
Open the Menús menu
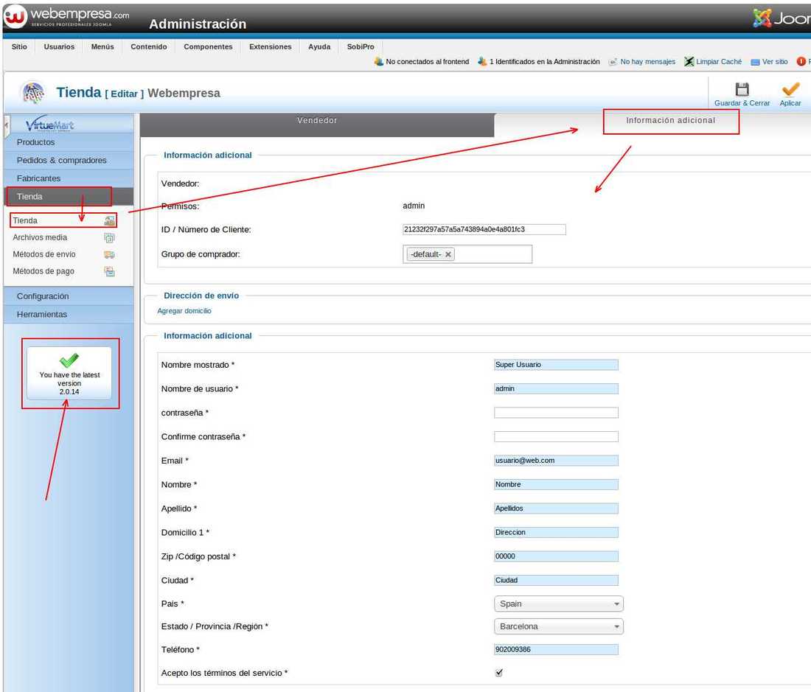click(x=102, y=46)
